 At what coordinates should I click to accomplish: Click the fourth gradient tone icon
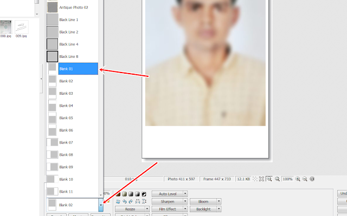[x=137, y=194]
